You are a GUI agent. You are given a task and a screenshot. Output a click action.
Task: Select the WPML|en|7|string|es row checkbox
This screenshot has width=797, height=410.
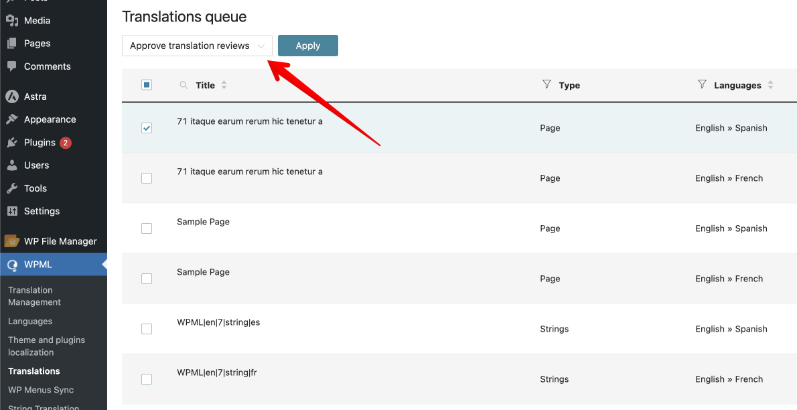147,329
